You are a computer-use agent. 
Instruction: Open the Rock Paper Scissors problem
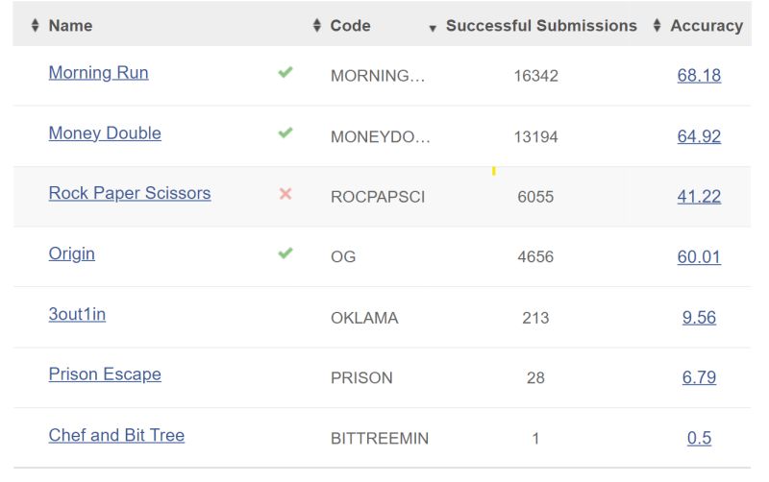coord(130,193)
